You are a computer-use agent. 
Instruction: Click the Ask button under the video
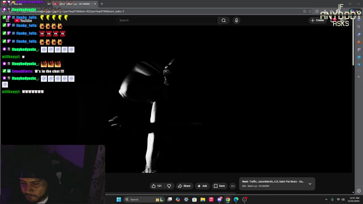tap(202, 186)
